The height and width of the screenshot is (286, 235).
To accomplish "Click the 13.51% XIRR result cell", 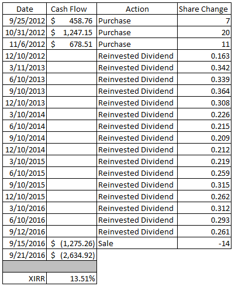I will point(71,278).
